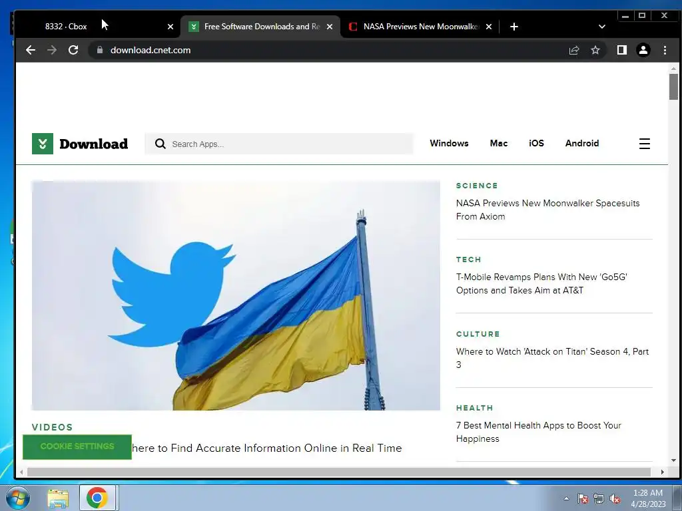The height and width of the screenshot is (511, 682).
Task: Click the HEALTH category label
Action: click(x=474, y=408)
